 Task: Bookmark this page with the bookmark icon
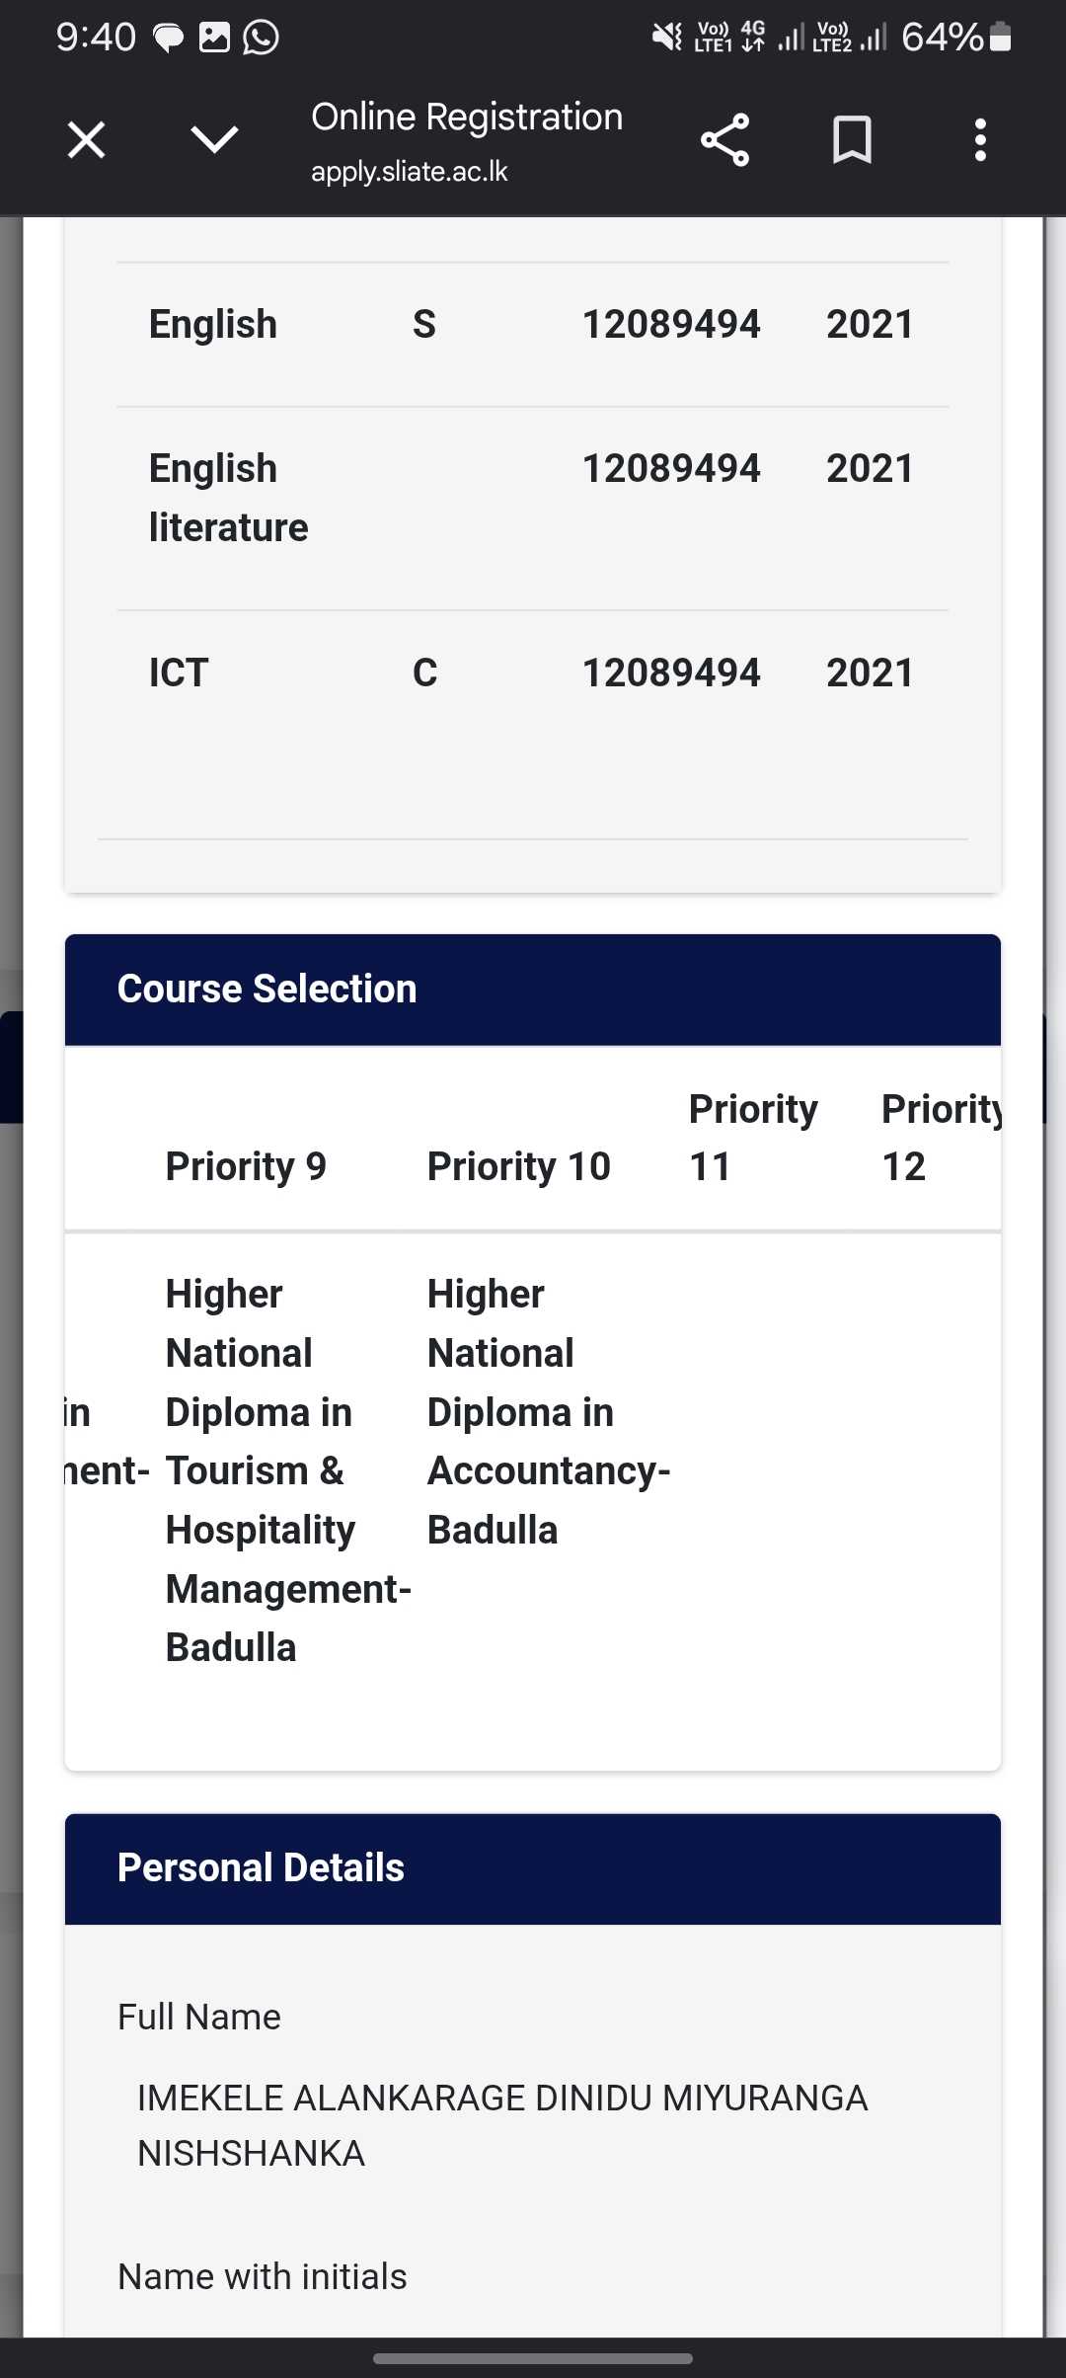852,140
